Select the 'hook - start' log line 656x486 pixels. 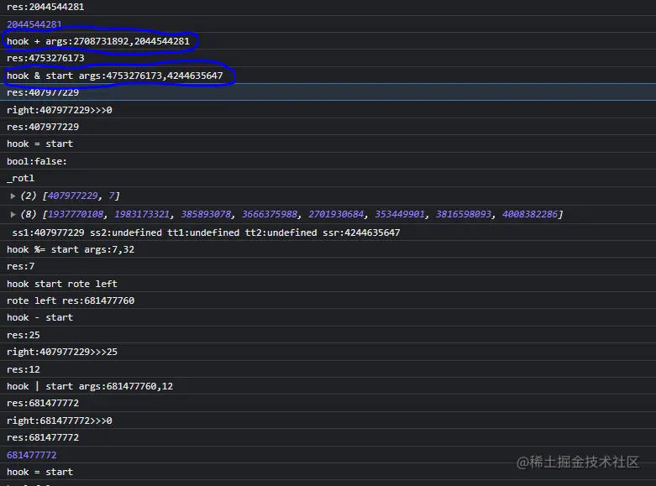(39, 317)
